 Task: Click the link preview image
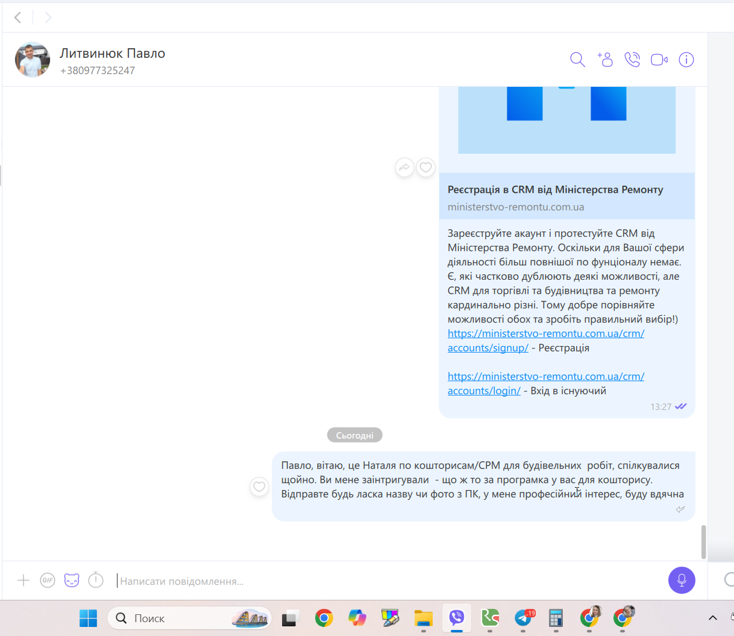(566, 120)
